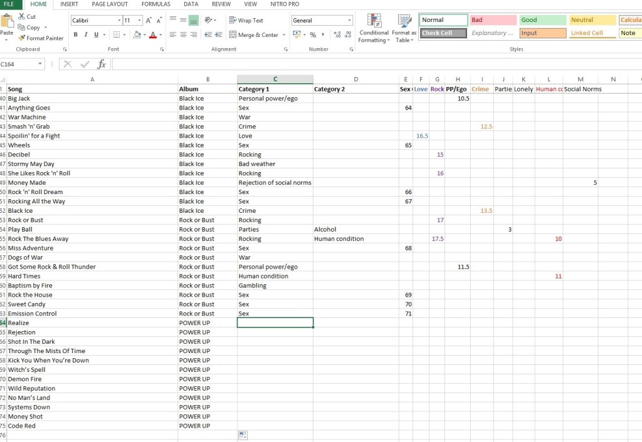
Task: Open the Calibri font name dropdown
Action: 119,21
